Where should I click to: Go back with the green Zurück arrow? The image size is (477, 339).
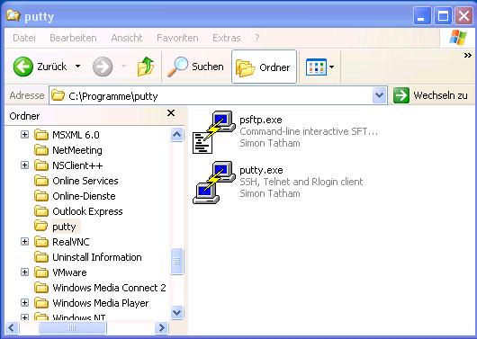(x=23, y=67)
